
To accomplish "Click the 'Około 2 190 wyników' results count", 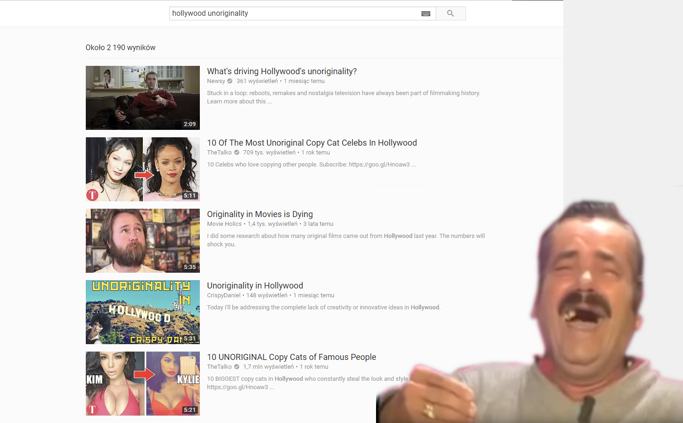I will tap(121, 48).
